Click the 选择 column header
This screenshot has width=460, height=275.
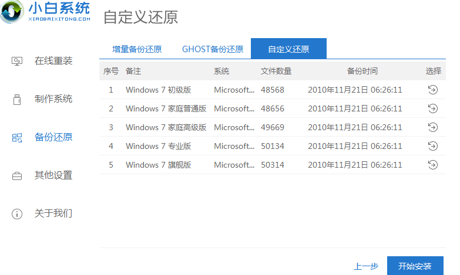click(x=434, y=71)
